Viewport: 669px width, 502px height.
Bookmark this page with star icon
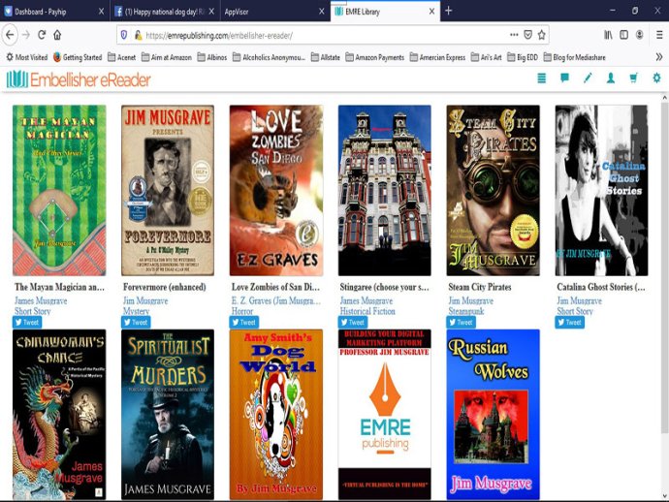(541, 35)
